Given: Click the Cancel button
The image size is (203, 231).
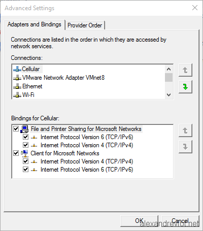Looking at the screenshot, I should pyautogui.click(x=180, y=221).
